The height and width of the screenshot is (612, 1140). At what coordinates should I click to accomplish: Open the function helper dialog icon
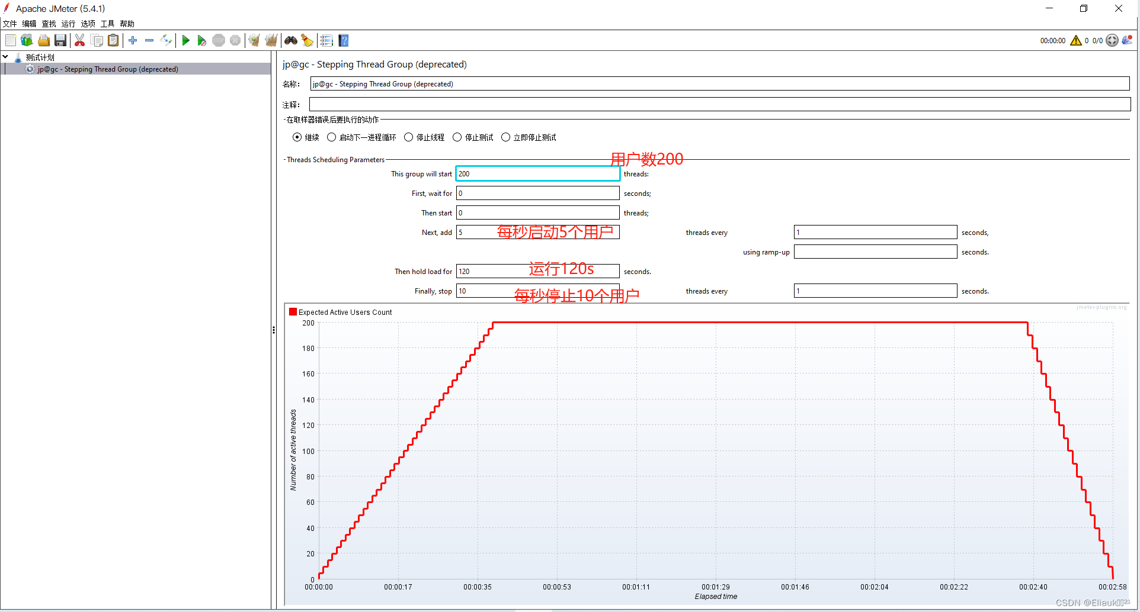326,40
